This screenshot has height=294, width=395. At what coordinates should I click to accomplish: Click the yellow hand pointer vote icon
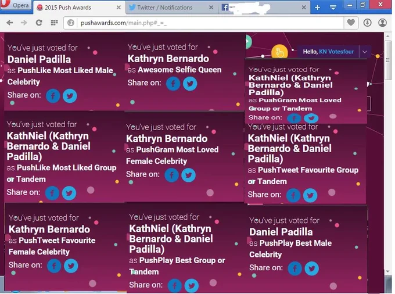point(279,52)
